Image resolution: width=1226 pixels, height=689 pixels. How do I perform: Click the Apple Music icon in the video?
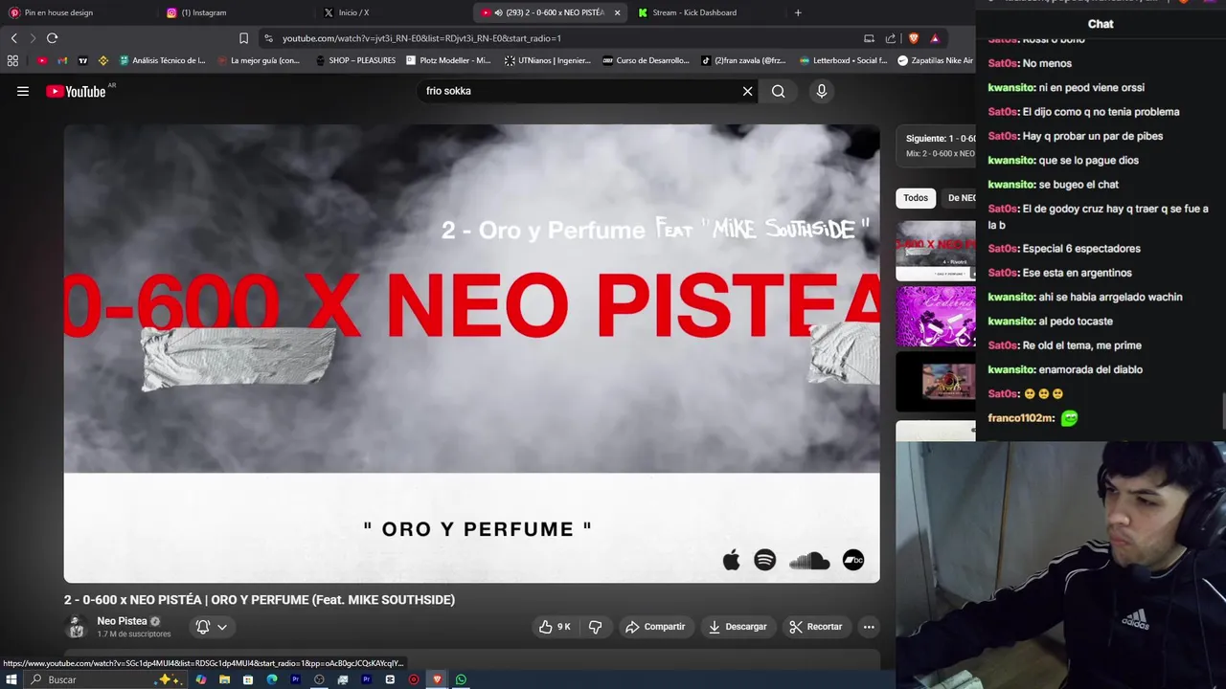(x=731, y=561)
